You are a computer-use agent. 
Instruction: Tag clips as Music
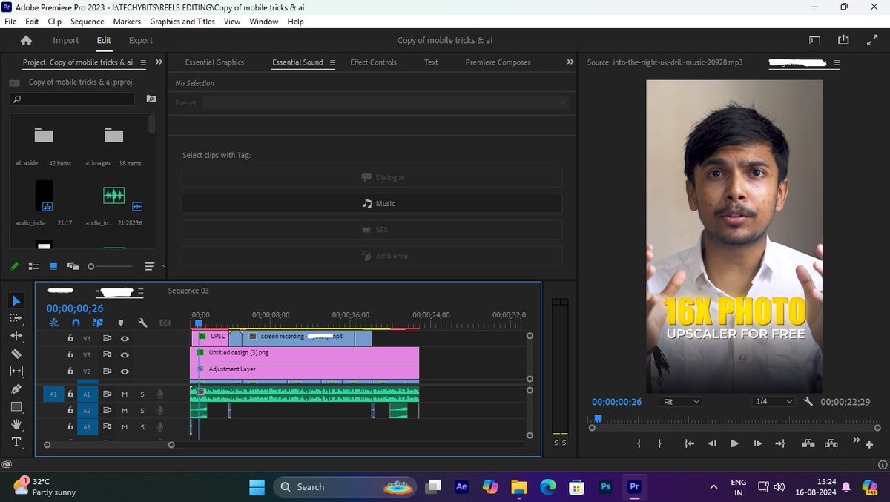[372, 203]
